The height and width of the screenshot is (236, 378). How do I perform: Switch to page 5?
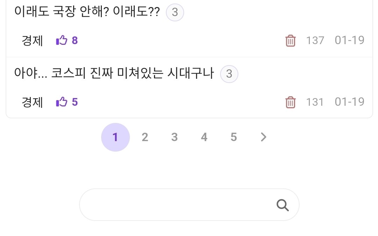point(234,137)
